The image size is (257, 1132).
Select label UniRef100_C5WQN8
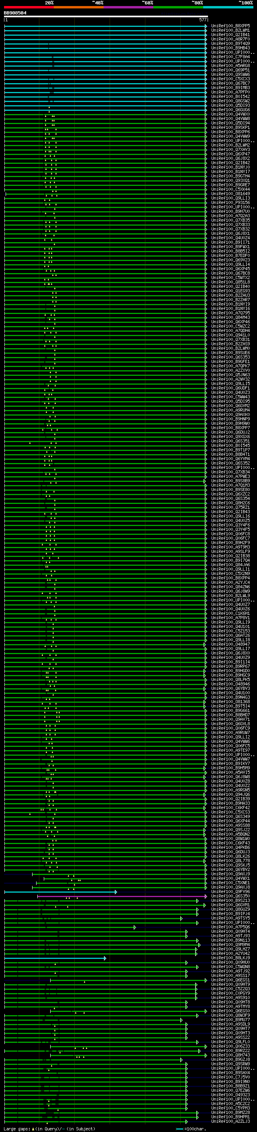coord(230,967)
